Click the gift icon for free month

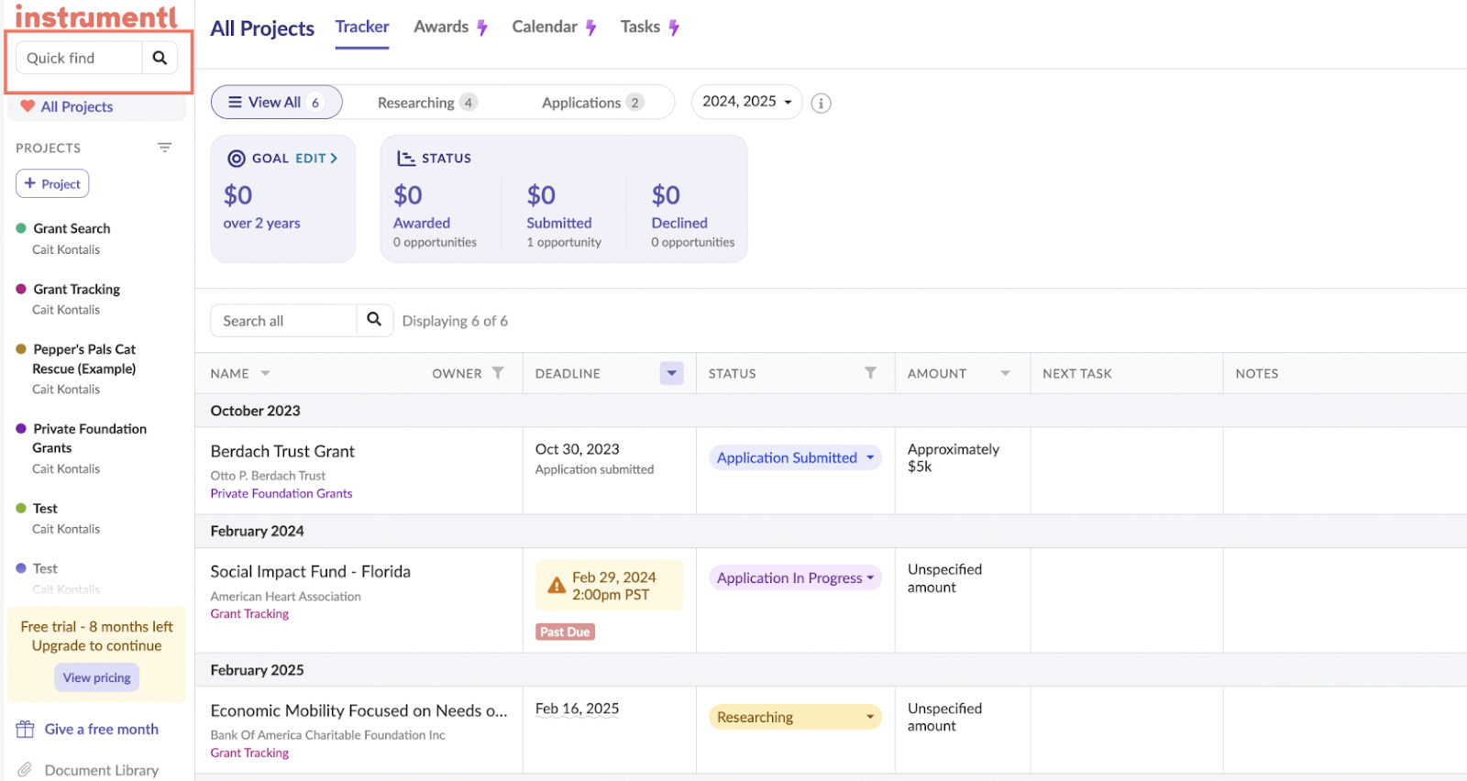[x=25, y=730]
